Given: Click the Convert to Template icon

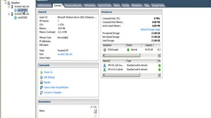Looking at the screenshot, I should [42, 92].
